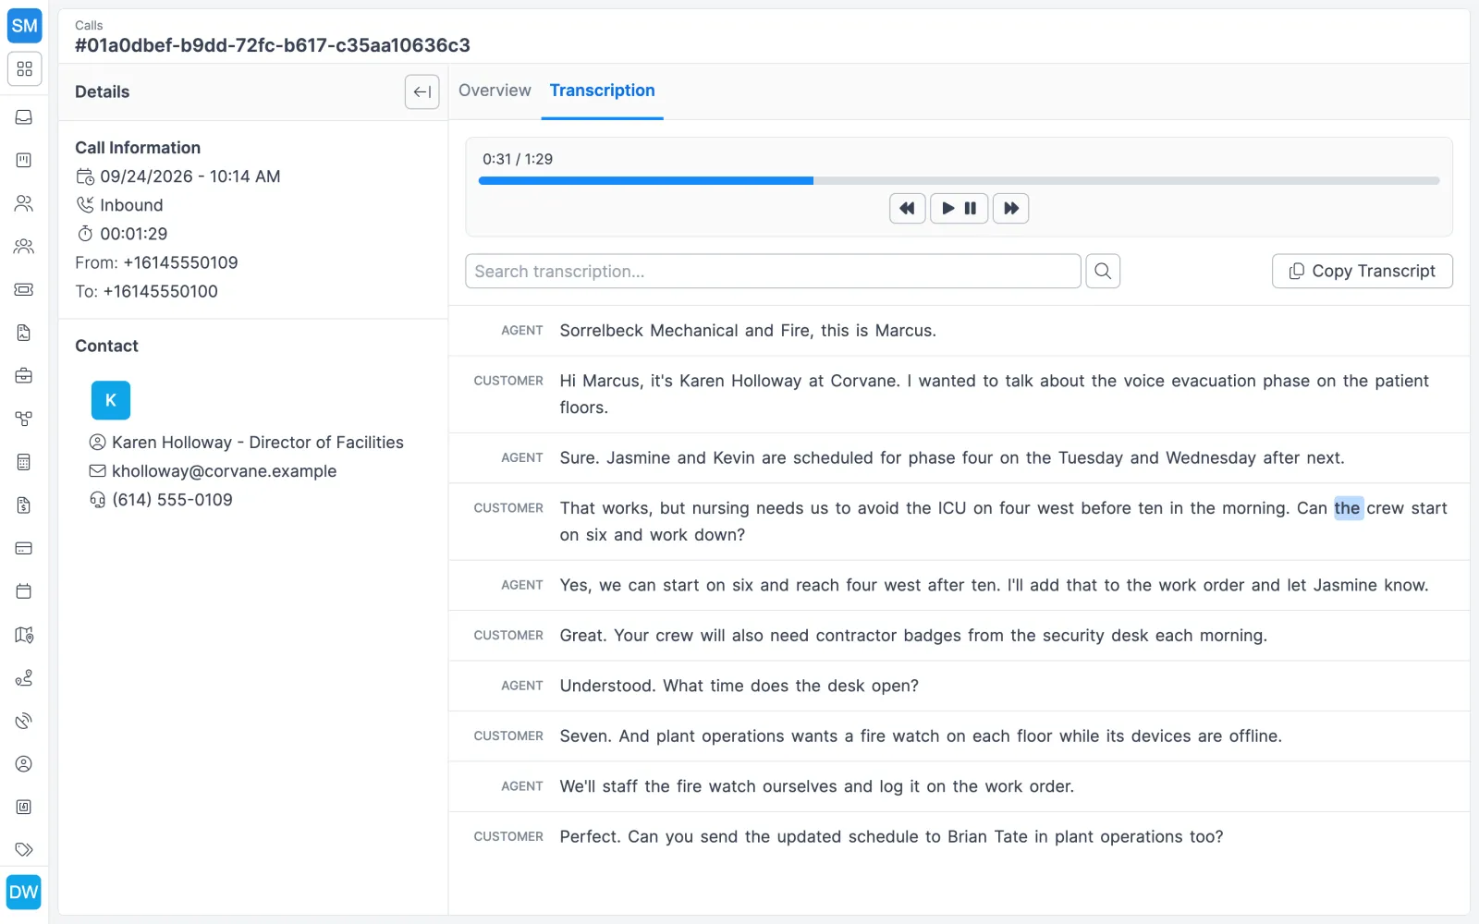Click the K contact avatar
The width and height of the screenshot is (1479, 924).
pyautogui.click(x=111, y=400)
